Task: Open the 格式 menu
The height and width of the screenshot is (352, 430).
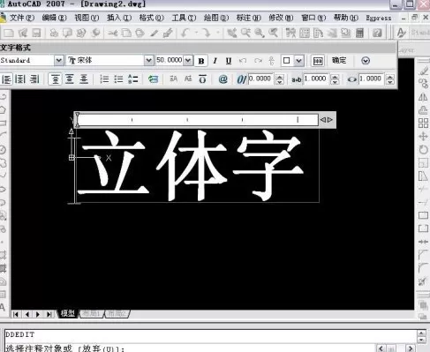Action: coord(151,18)
